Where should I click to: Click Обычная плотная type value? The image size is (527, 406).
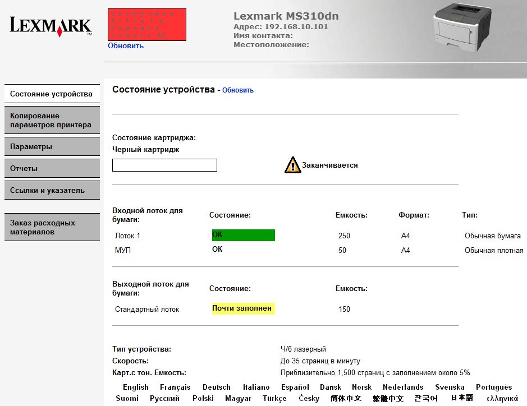(x=494, y=250)
